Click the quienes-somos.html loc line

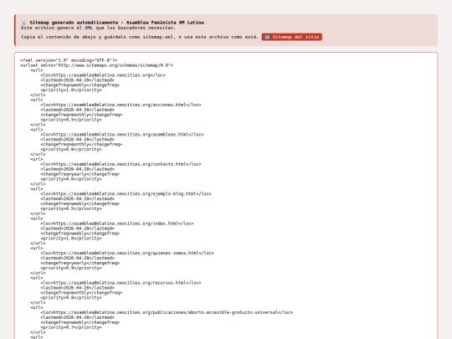click(127, 253)
